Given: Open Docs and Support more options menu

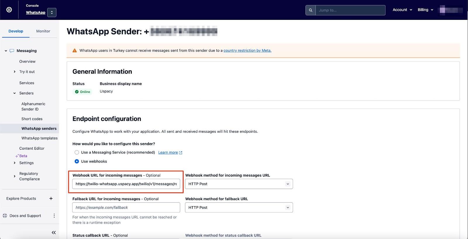Looking at the screenshot, I should pos(54,216).
